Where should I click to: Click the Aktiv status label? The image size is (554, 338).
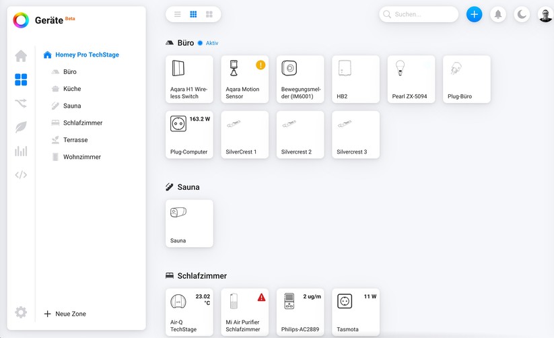coord(212,43)
